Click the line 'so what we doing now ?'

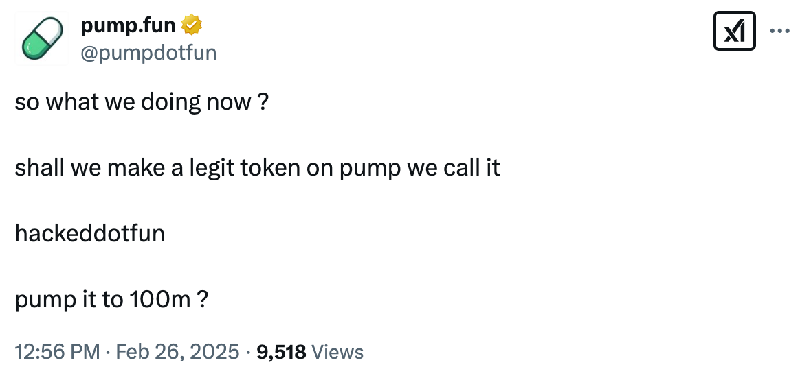(142, 103)
